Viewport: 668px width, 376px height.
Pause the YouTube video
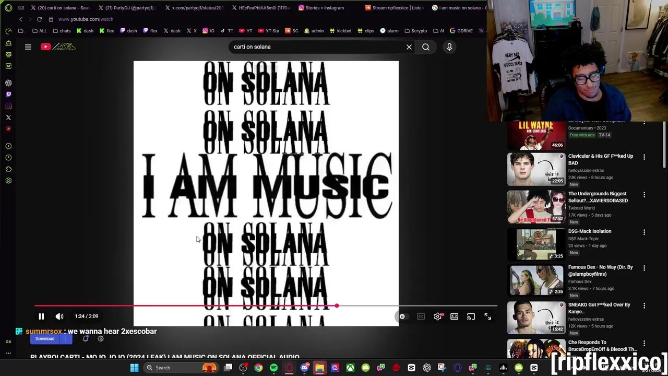click(x=41, y=316)
